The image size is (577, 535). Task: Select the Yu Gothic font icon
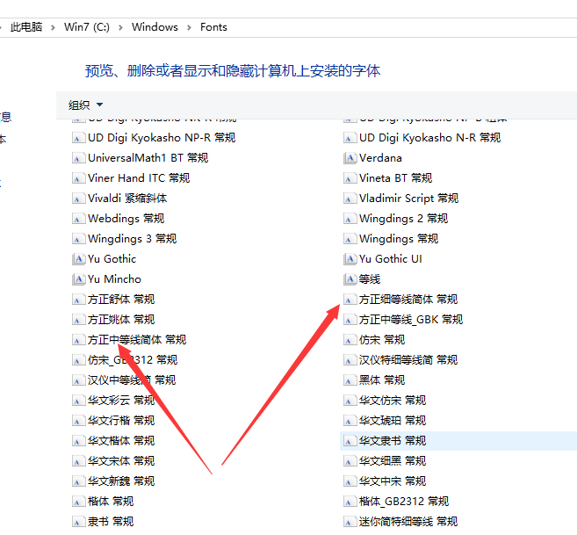tap(78, 259)
